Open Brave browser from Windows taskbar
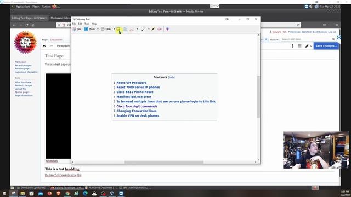 [59, 193]
